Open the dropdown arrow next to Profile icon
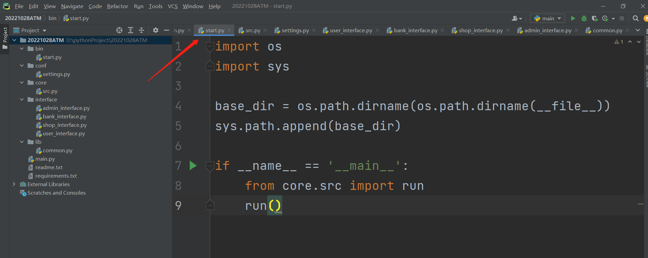The width and height of the screenshot is (648, 258). [x=613, y=19]
